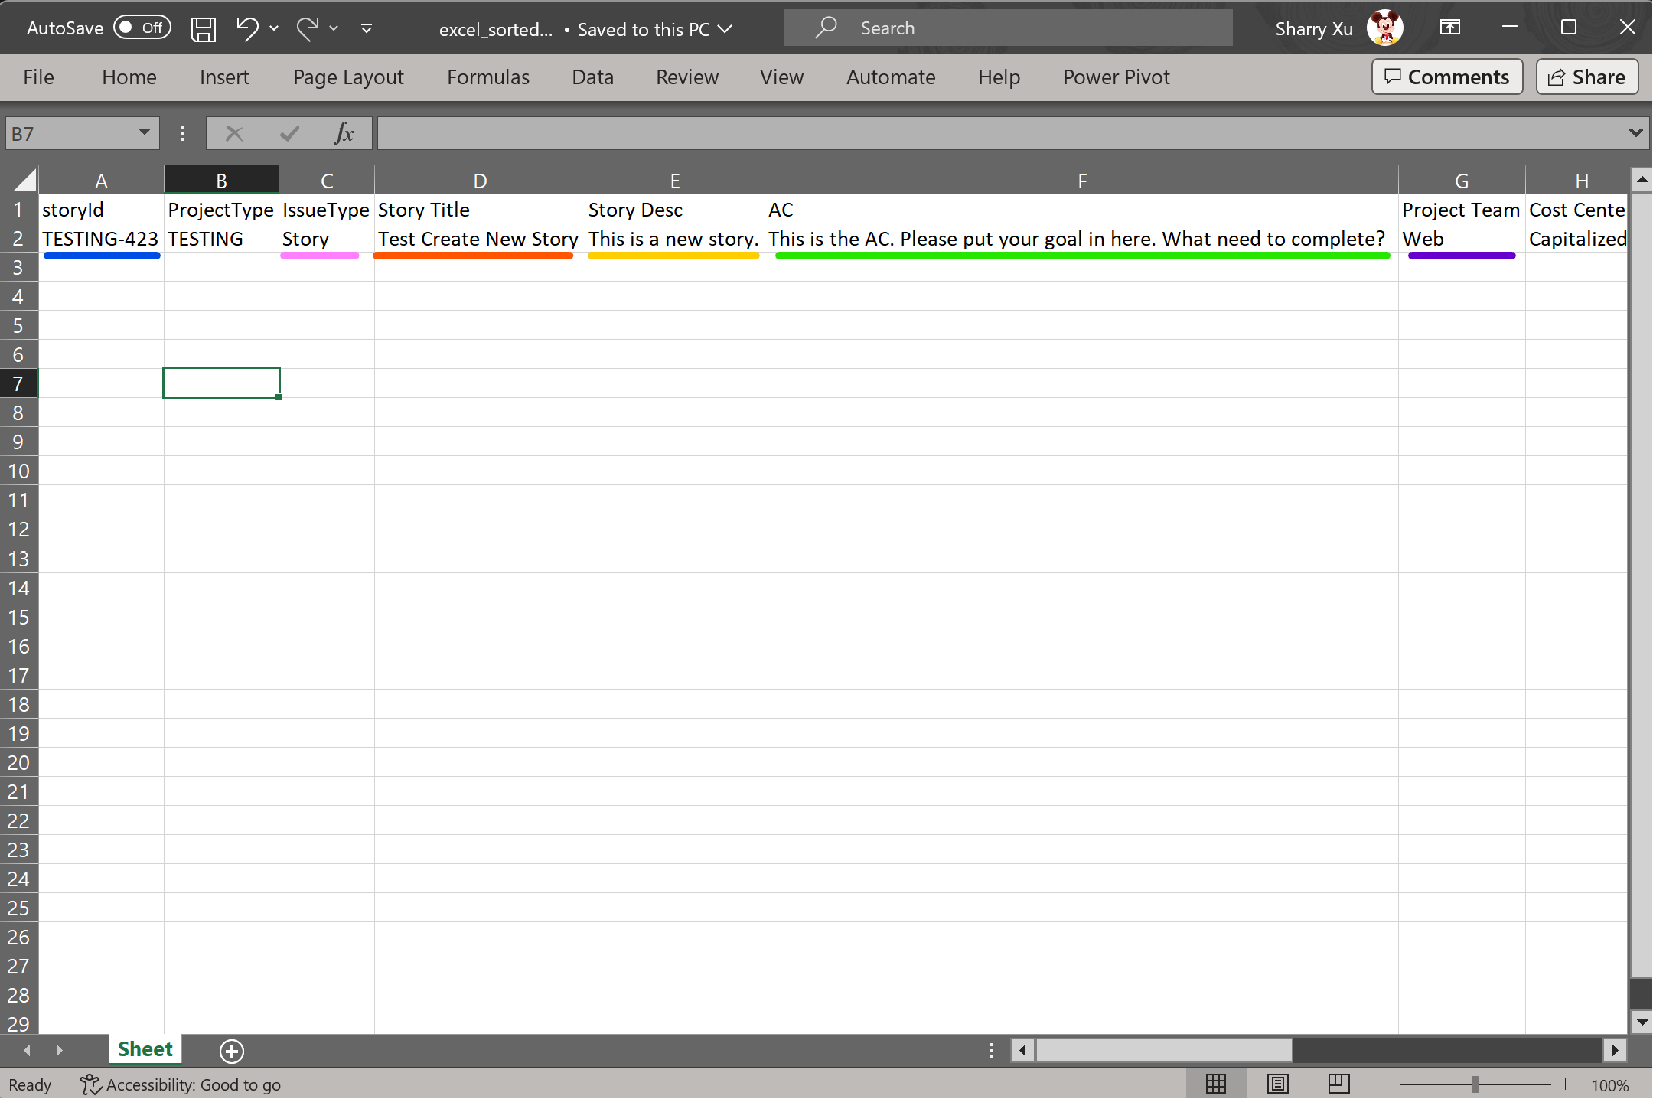
Task: Click the Insert Function fx icon
Action: coord(344,134)
